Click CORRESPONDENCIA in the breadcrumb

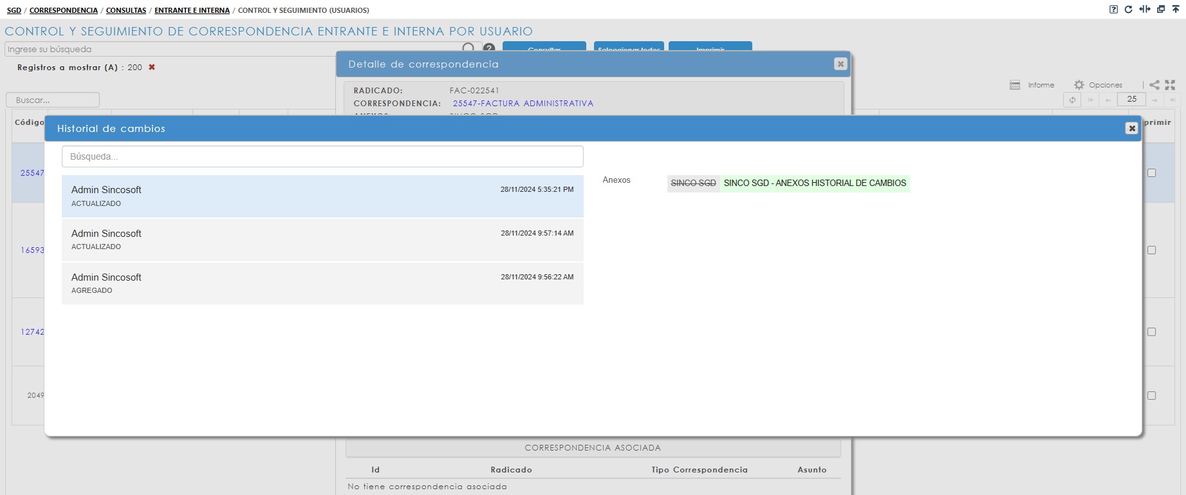click(x=64, y=10)
